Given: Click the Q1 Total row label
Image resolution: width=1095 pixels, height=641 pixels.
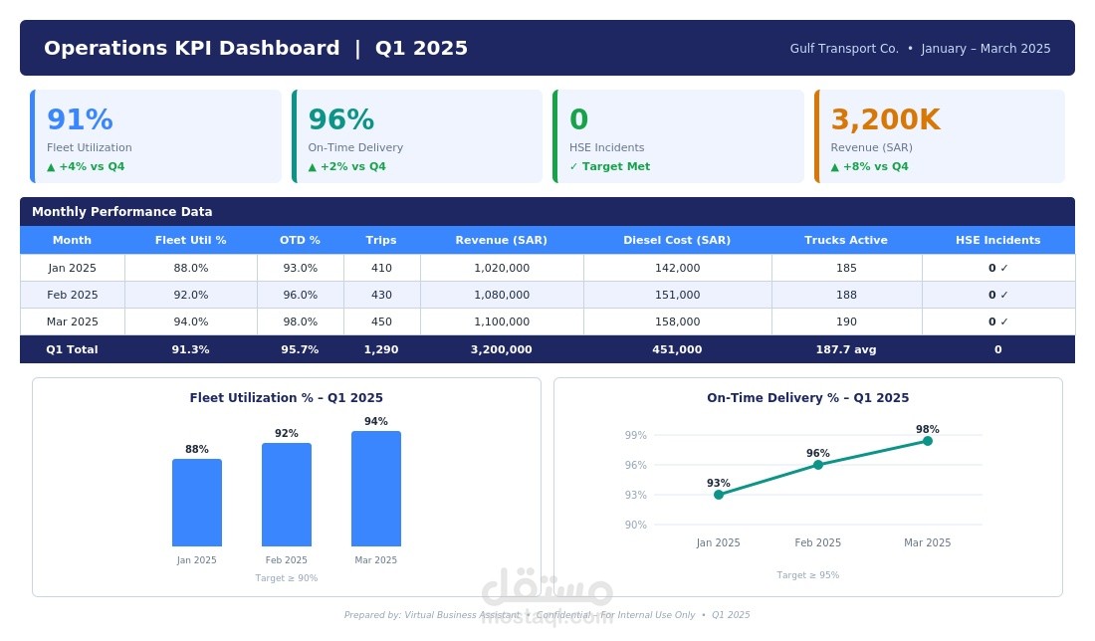Looking at the screenshot, I should point(72,349).
